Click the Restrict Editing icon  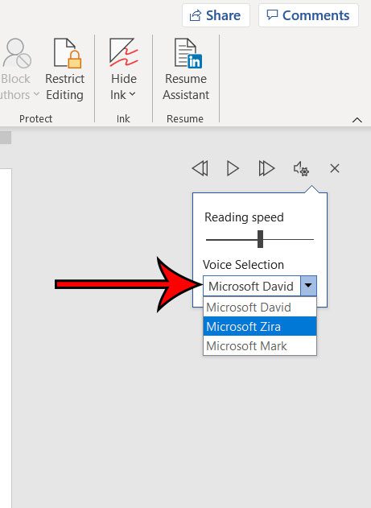(67, 53)
